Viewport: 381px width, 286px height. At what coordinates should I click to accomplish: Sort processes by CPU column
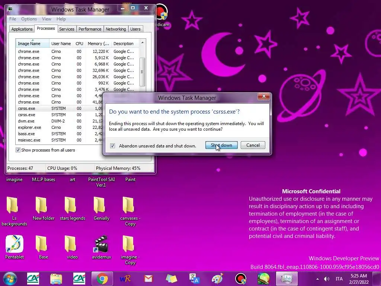79,44
